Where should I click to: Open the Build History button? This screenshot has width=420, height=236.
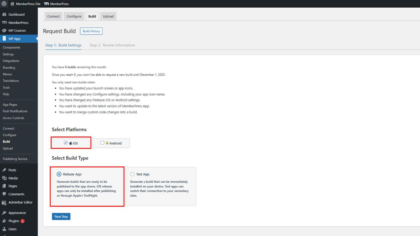[x=91, y=31]
